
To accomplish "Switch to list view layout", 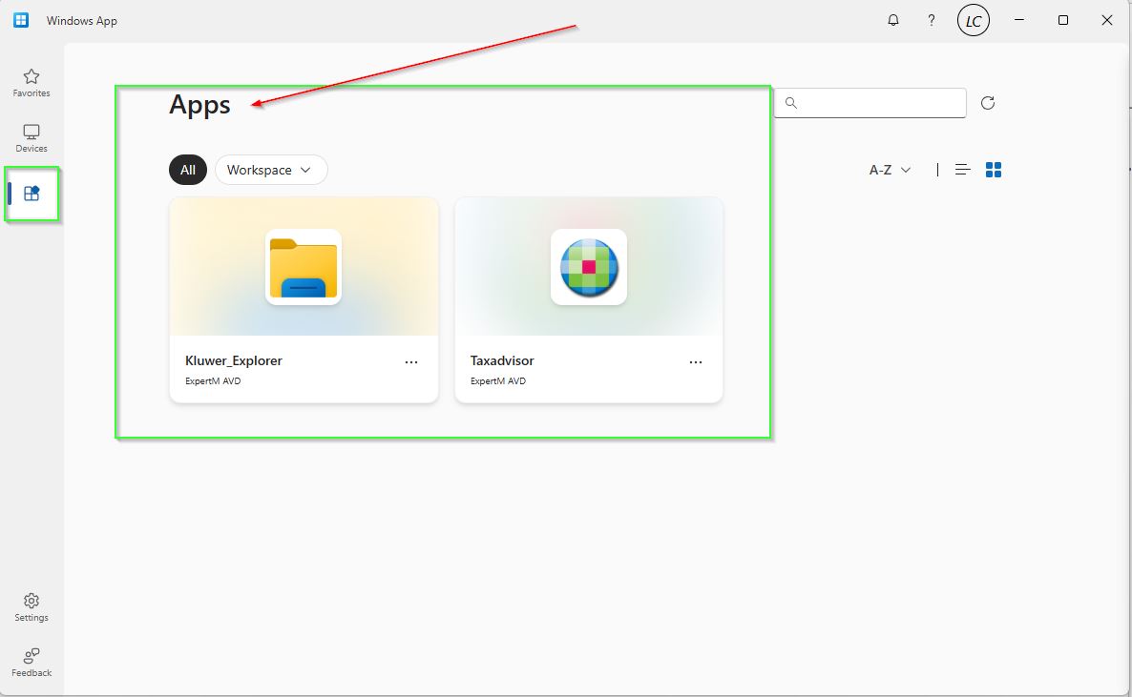I will coord(963,170).
